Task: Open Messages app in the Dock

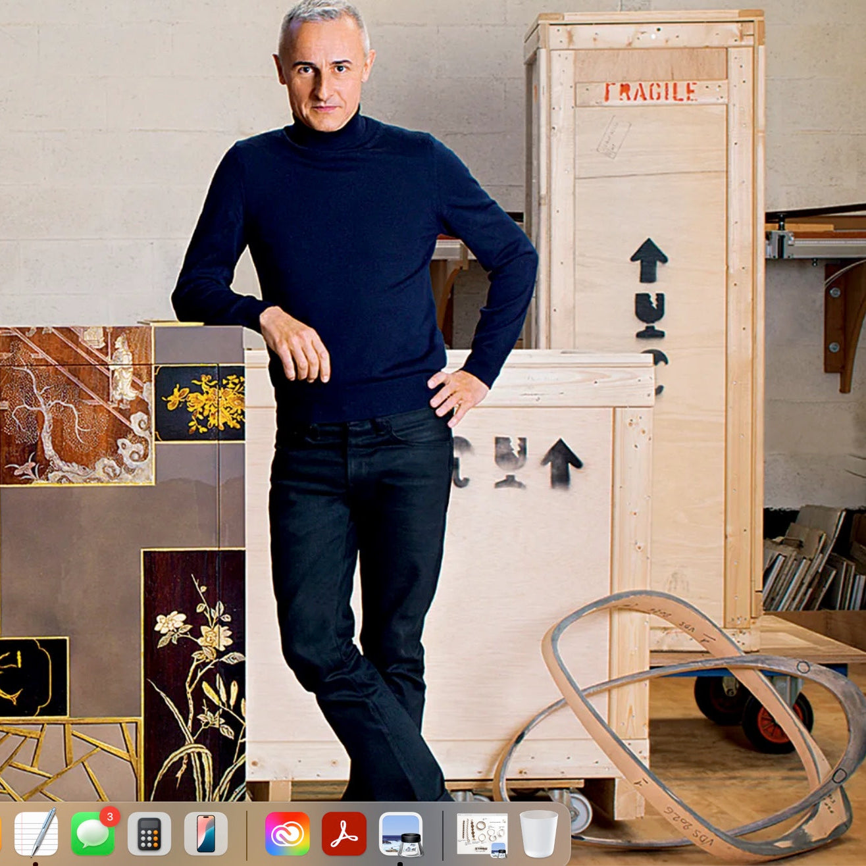Action: pos(92,834)
